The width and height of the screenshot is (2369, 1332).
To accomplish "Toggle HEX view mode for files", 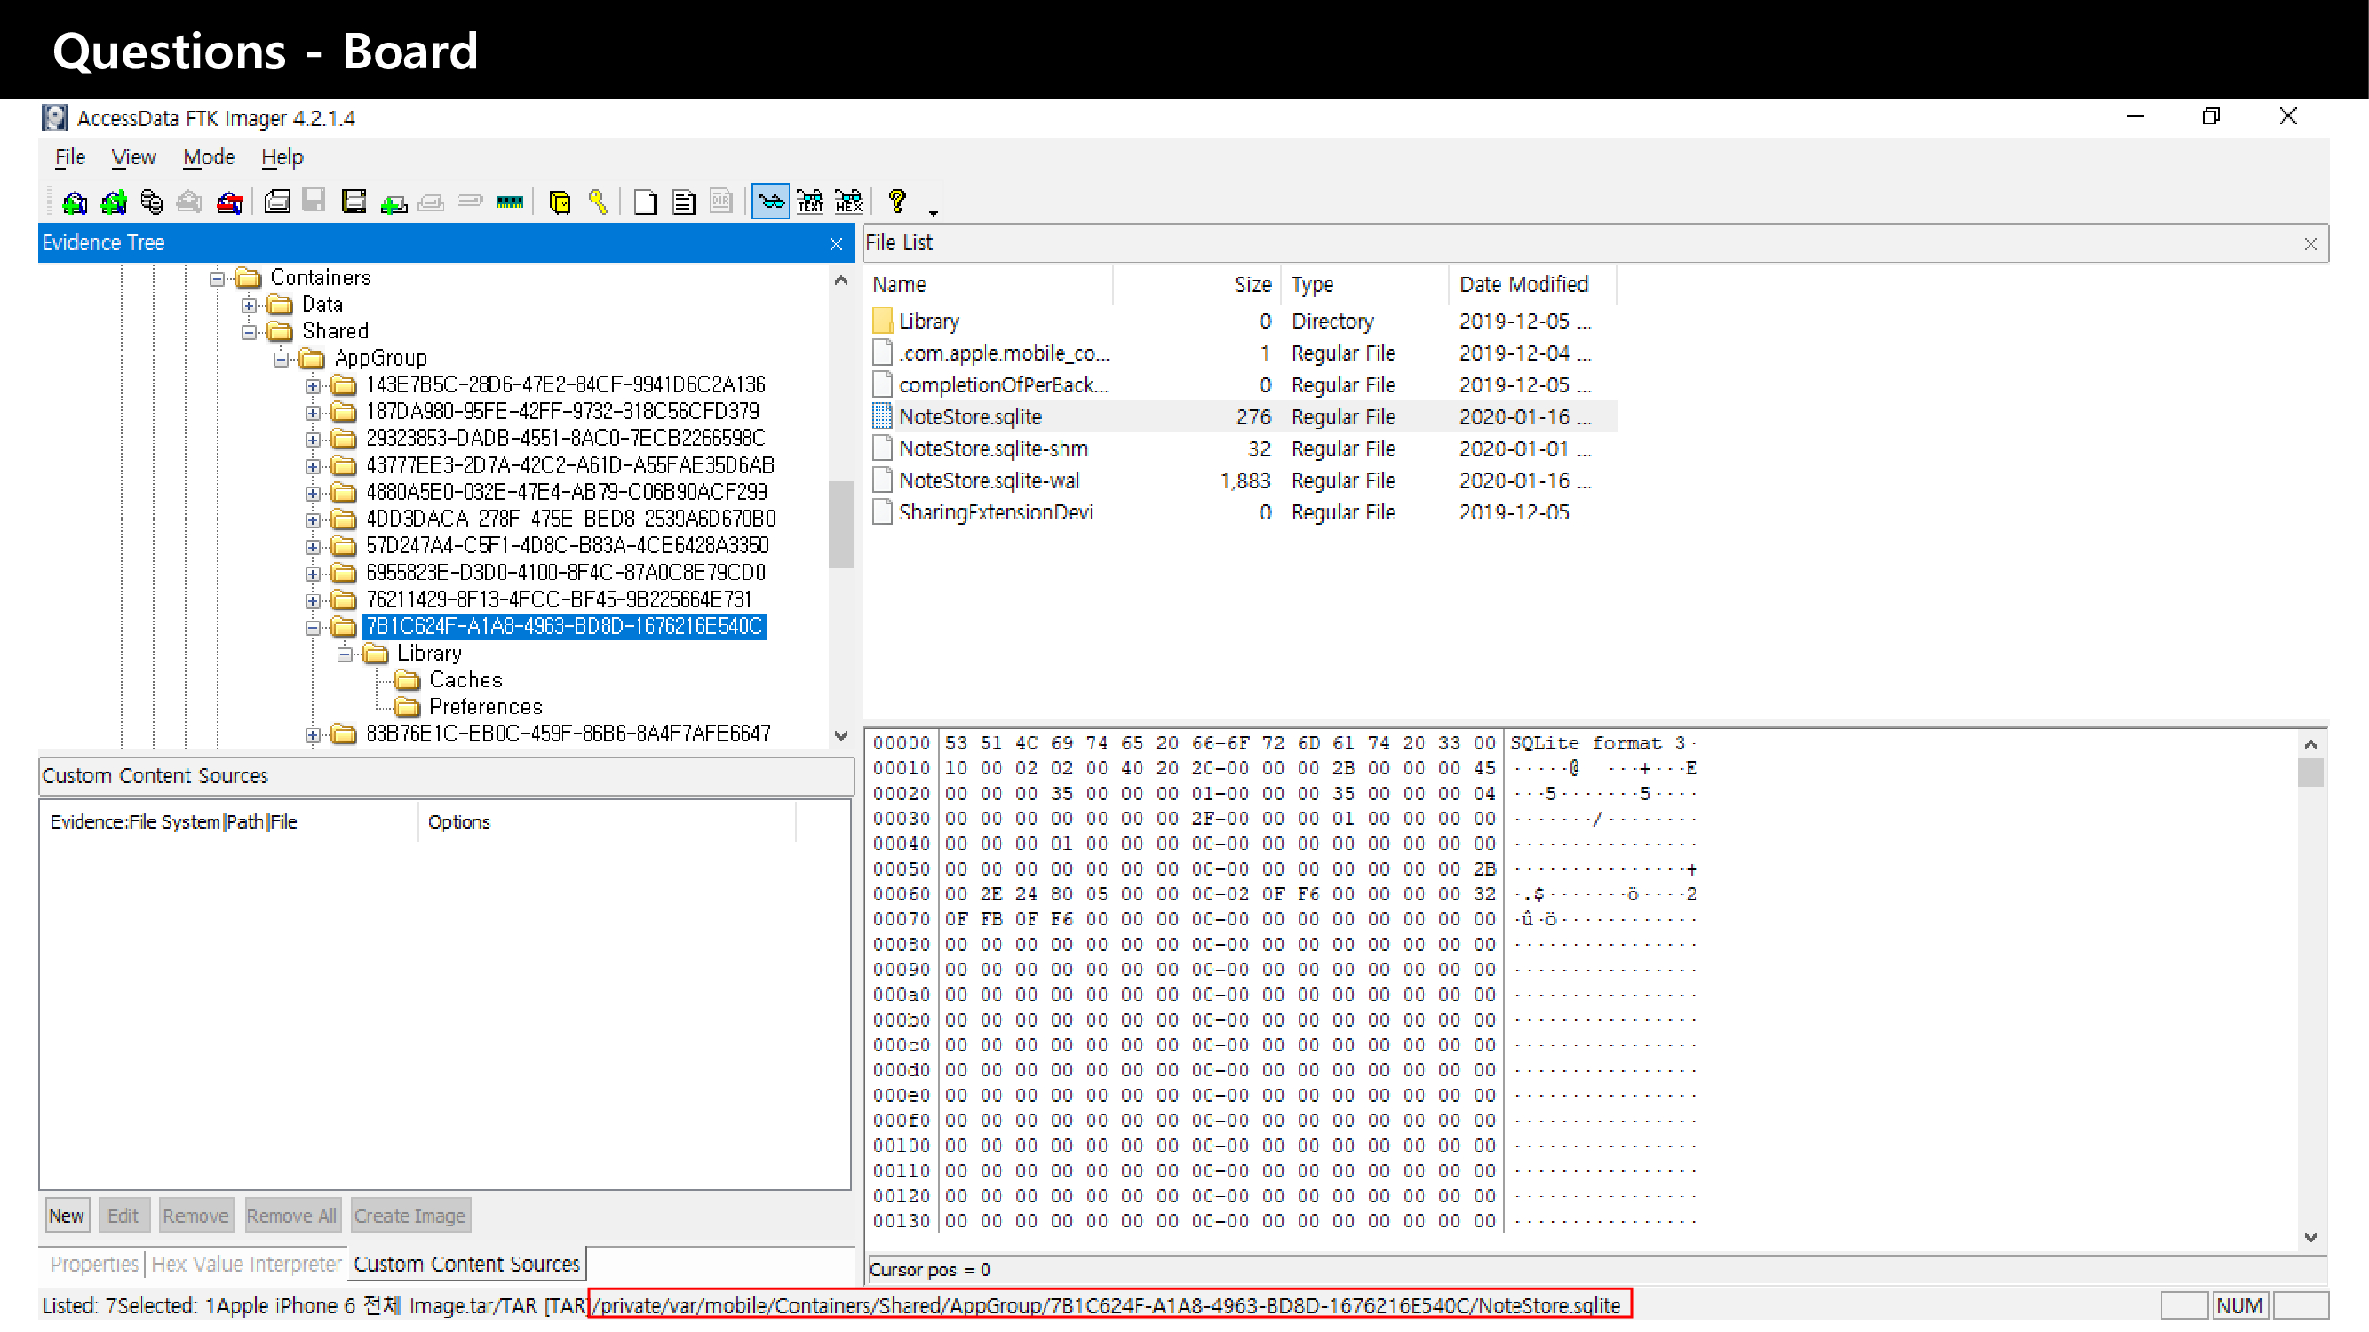I will (x=848, y=202).
